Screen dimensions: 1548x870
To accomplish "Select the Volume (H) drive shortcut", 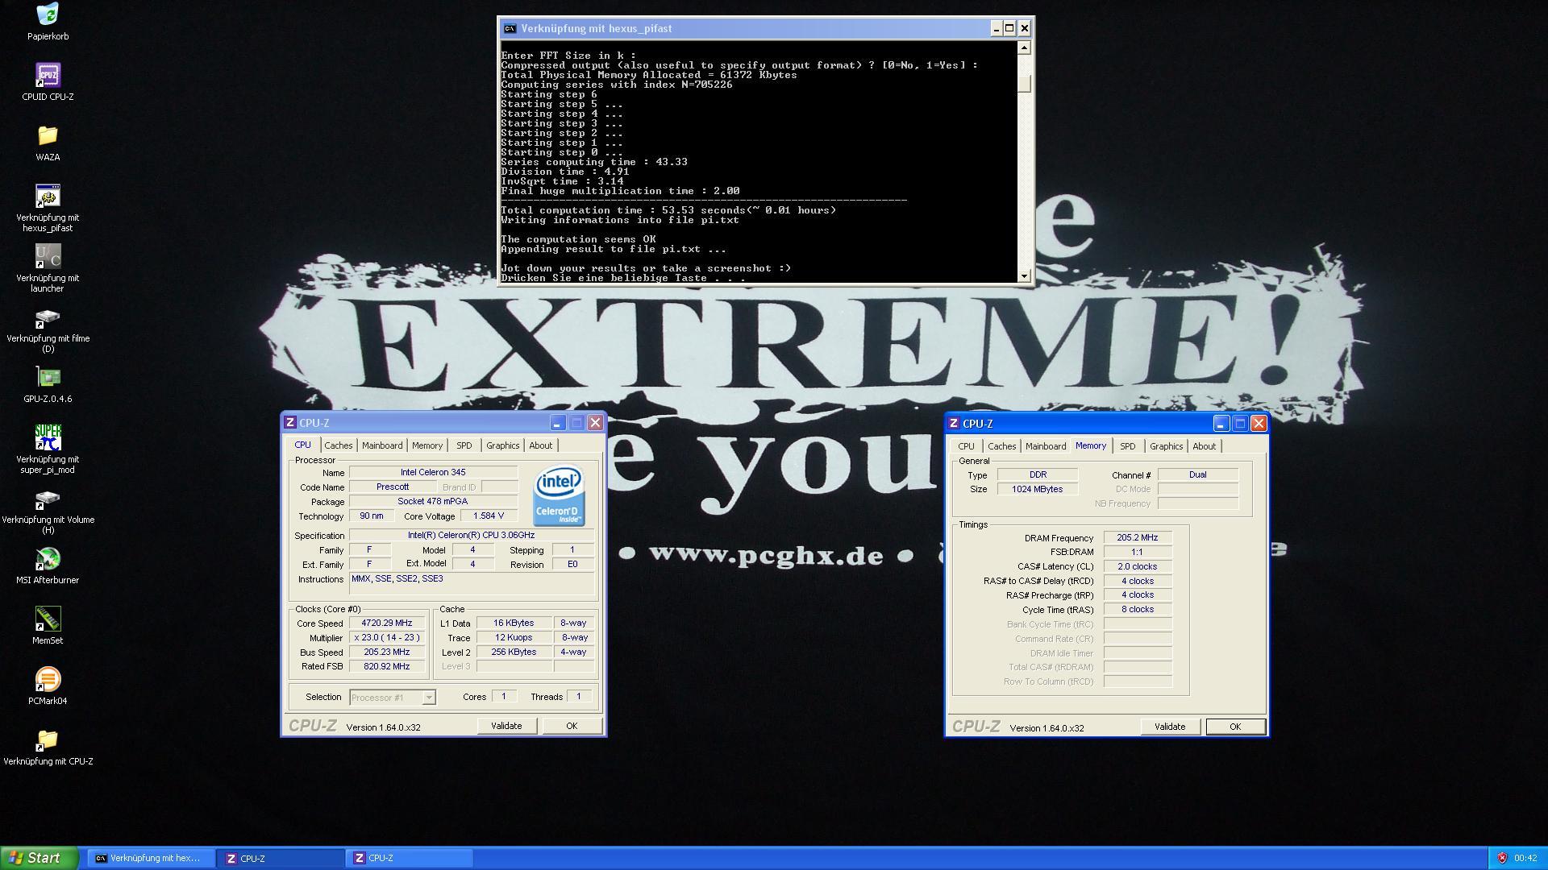I will (x=48, y=499).
